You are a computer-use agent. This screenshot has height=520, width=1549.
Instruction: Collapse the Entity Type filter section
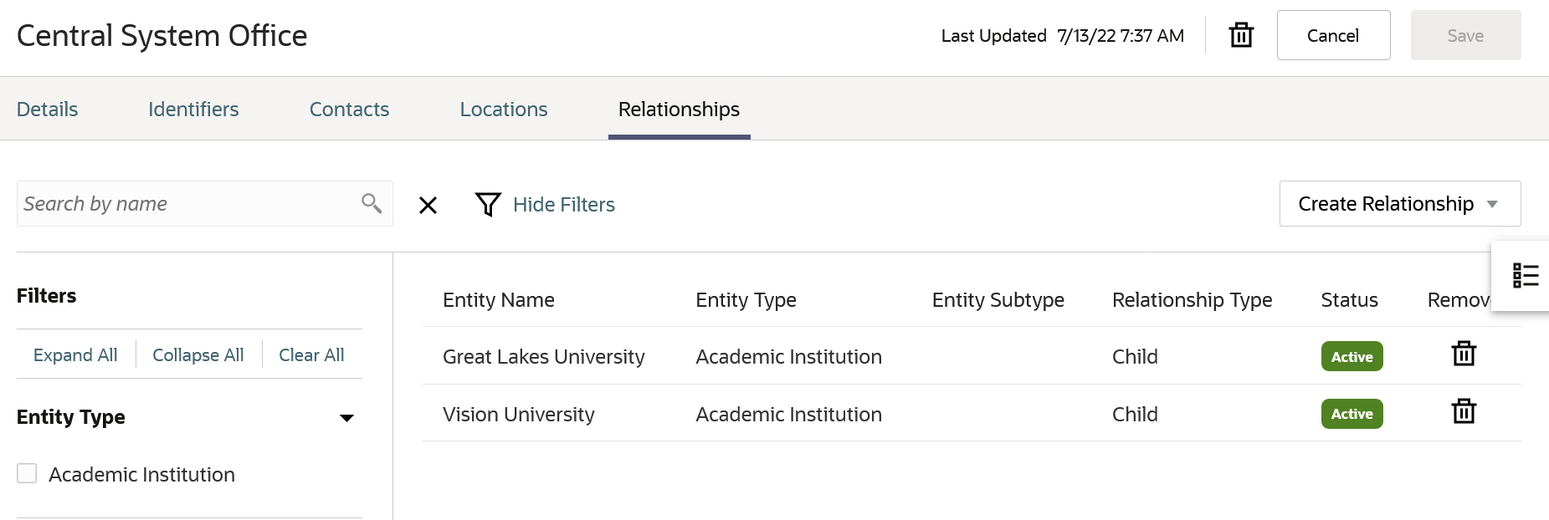pyautogui.click(x=346, y=418)
